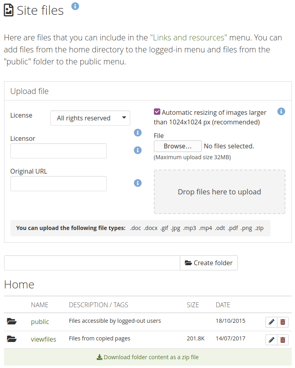Click the folder icon of the public row
Image resolution: width=295 pixels, height=368 pixels.
point(12,322)
